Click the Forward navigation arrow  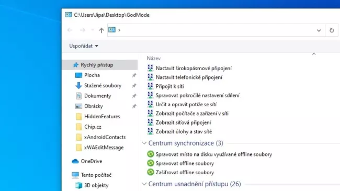pos(83,30)
